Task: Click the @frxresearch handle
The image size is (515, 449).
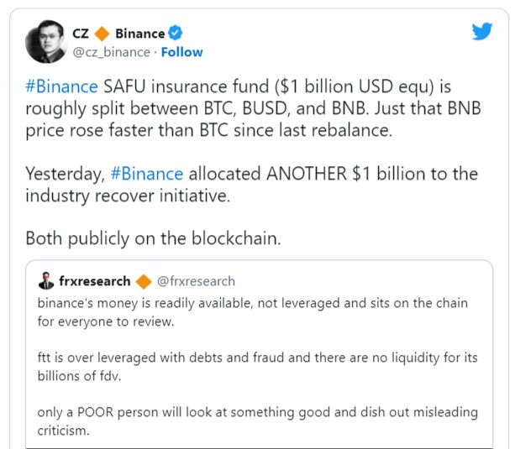Action: [x=197, y=281]
